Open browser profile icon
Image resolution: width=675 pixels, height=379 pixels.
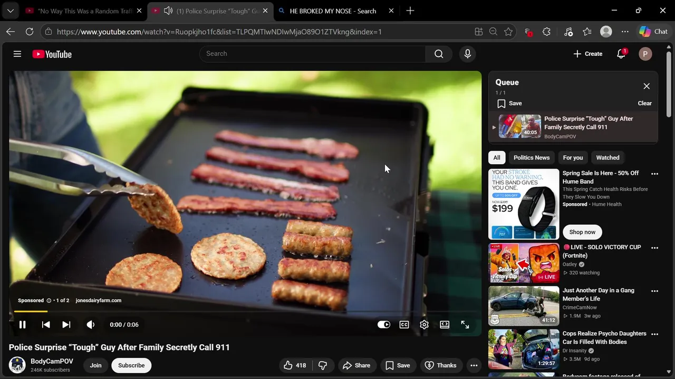[x=606, y=32]
